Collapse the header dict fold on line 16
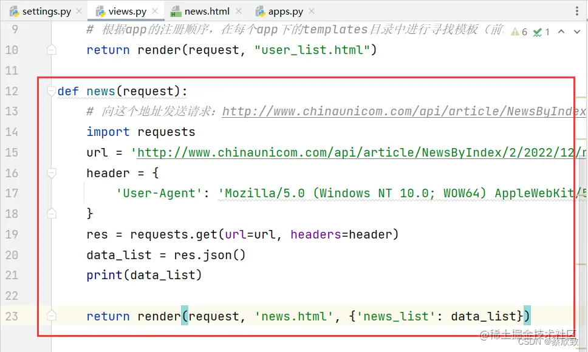Screen dimensions: 588x352 pyautogui.click(x=52, y=172)
